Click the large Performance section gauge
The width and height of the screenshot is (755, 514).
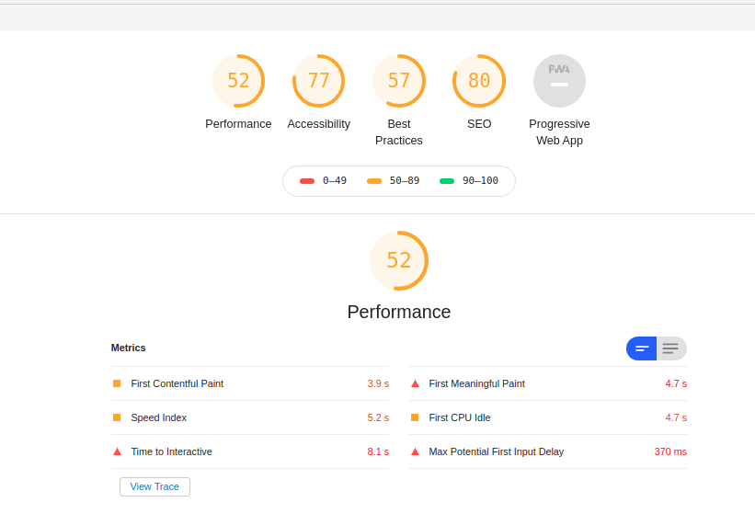click(x=399, y=260)
